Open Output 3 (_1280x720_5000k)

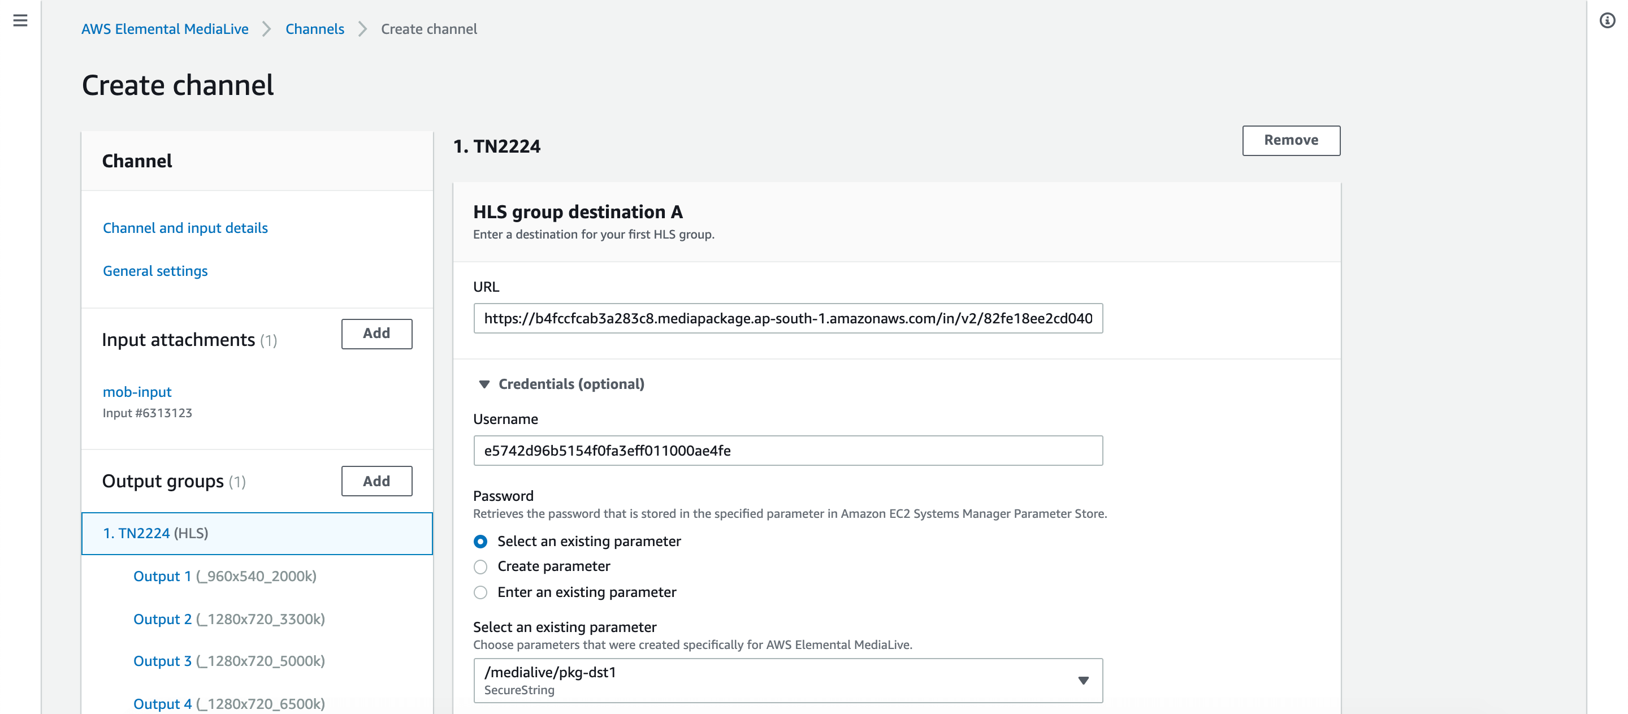coord(229,661)
